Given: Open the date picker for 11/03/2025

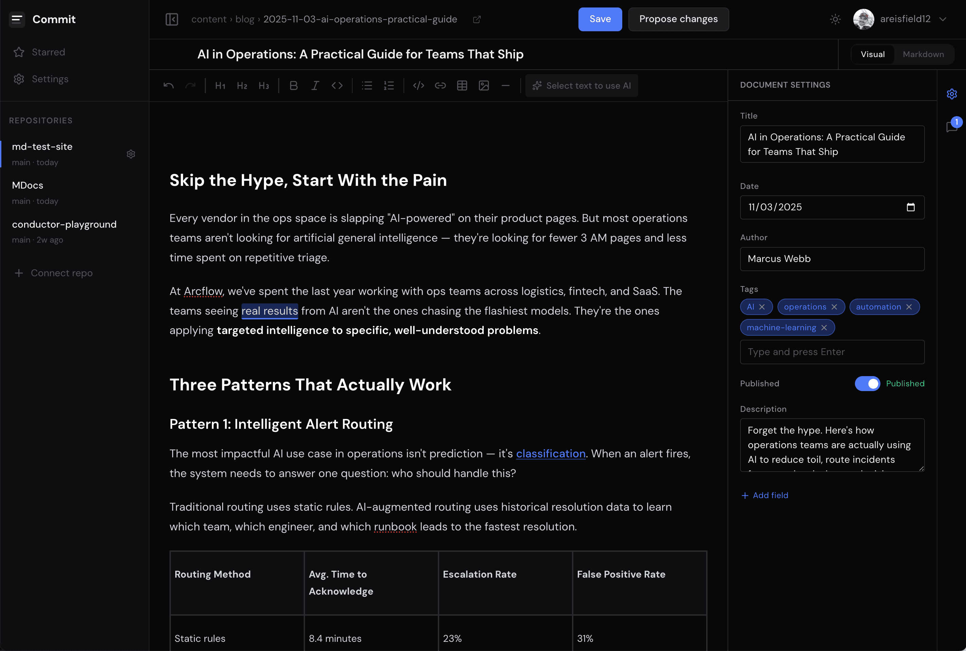Looking at the screenshot, I should [x=912, y=207].
